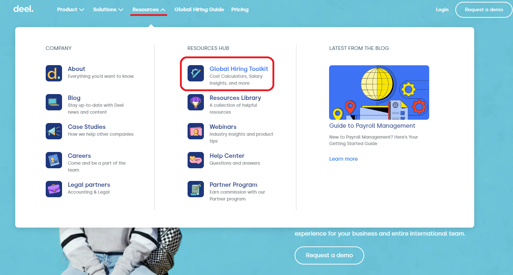Expand the Product dropdown menu

tap(71, 9)
